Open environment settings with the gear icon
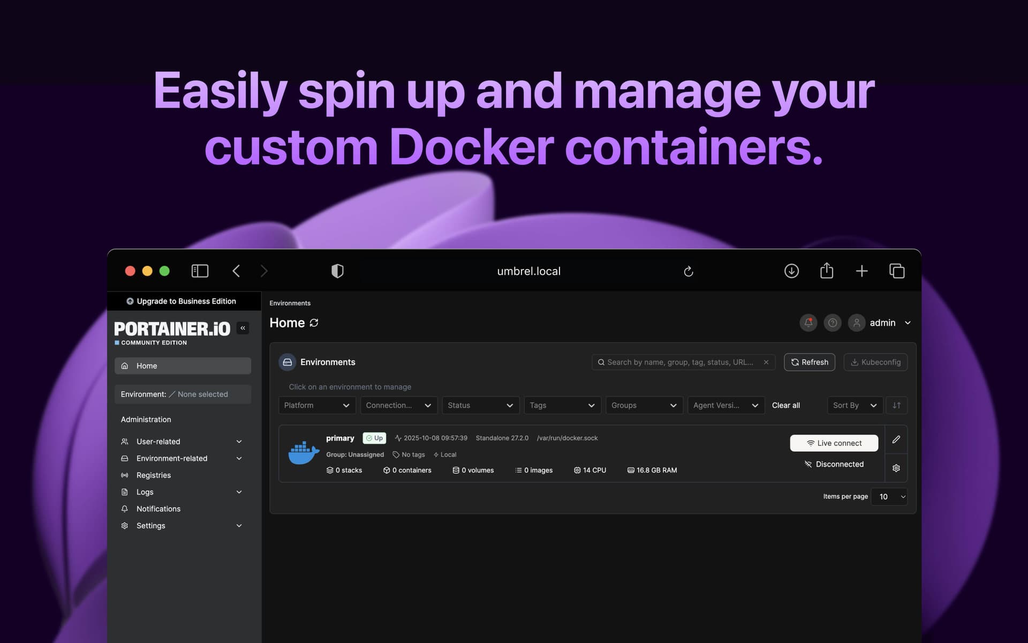The image size is (1028, 643). point(896,467)
